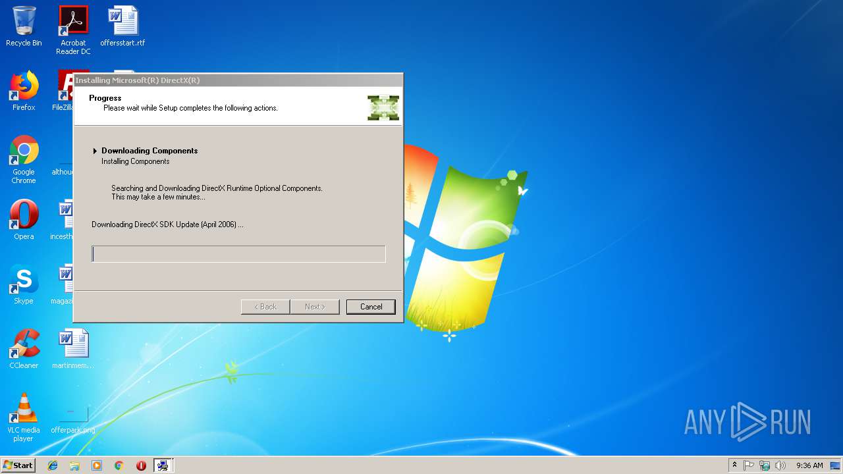Click the Opera icon in the taskbar

tap(141, 465)
